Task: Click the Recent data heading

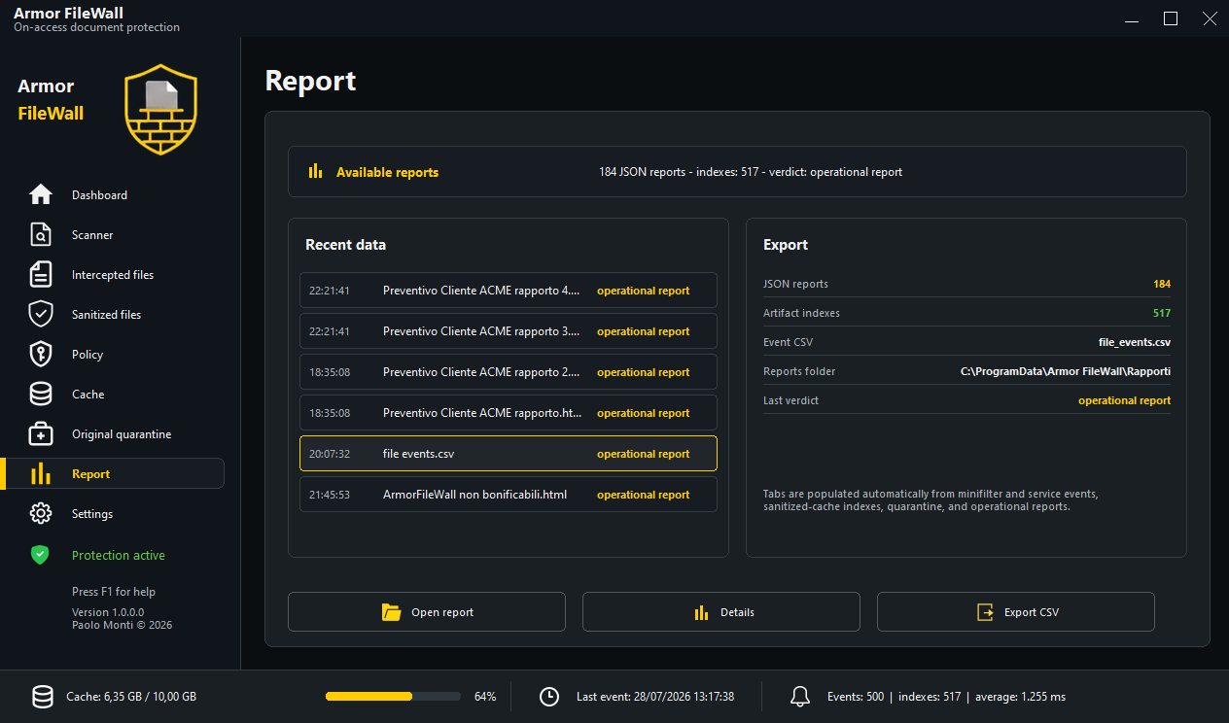Action: click(345, 245)
